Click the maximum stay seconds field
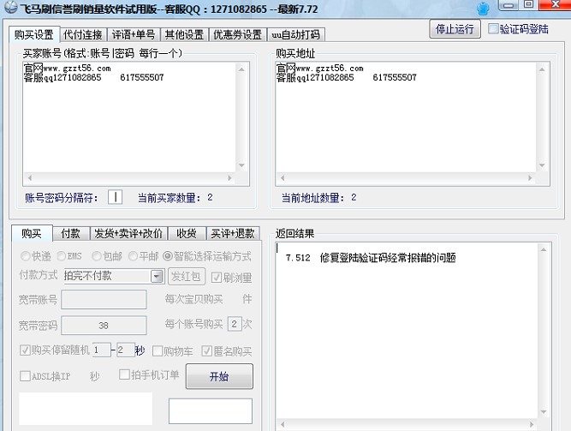The image size is (571, 431). click(126, 350)
